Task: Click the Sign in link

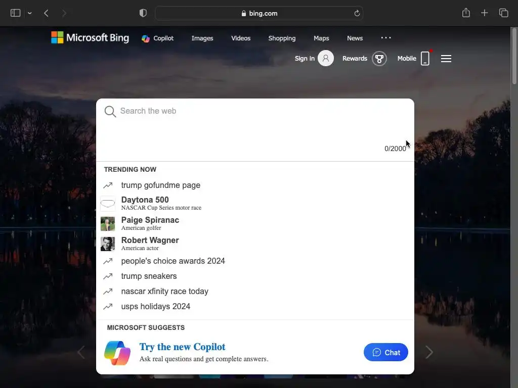Action: point(305,59)
